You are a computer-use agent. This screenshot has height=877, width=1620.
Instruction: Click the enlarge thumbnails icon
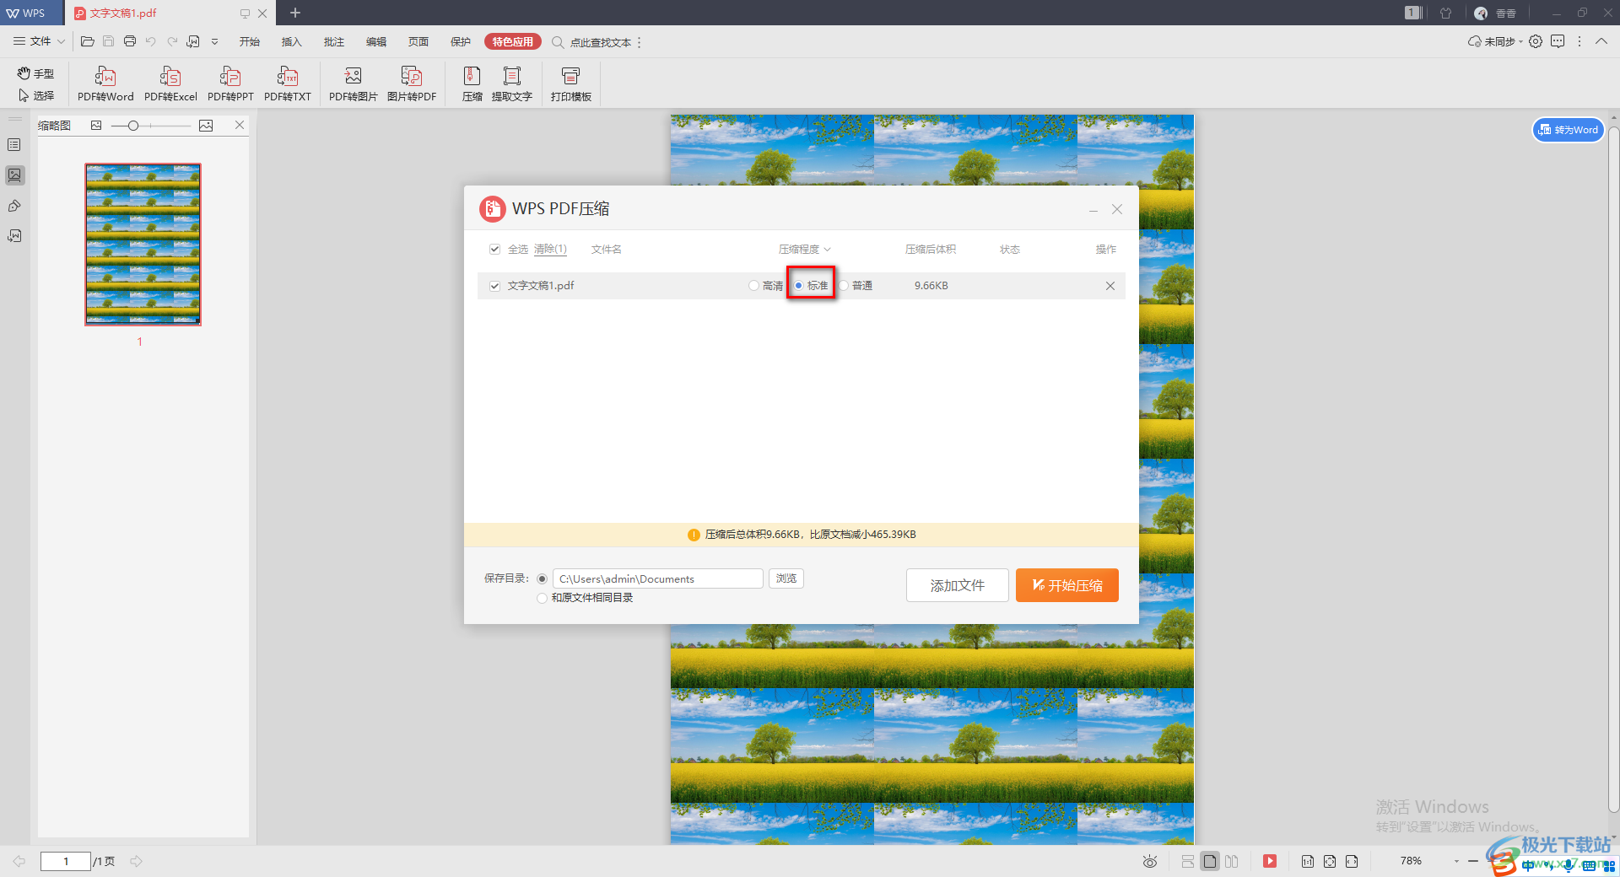coord(206,126)
